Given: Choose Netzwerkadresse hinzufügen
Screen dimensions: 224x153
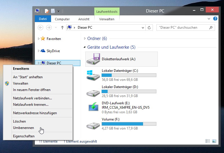Looking at the screenshot, I should click(38, 113).
